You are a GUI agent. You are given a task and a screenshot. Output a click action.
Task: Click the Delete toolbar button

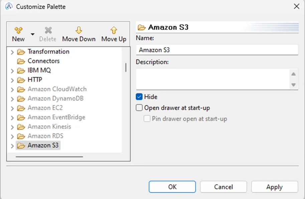[x=48, y=34]
